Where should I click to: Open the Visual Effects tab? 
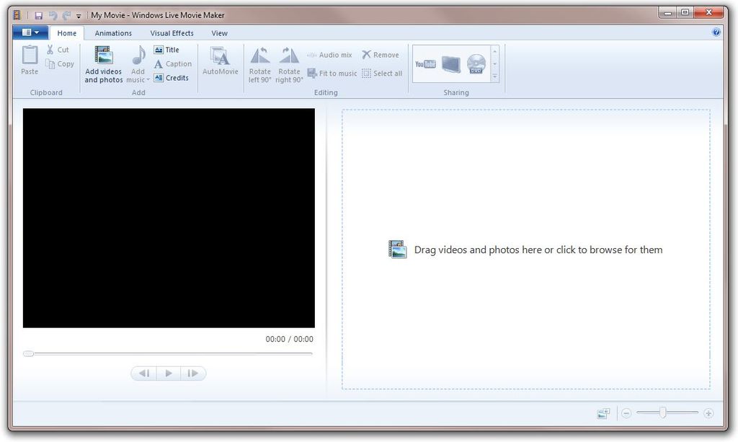click(x=172, y=33)
